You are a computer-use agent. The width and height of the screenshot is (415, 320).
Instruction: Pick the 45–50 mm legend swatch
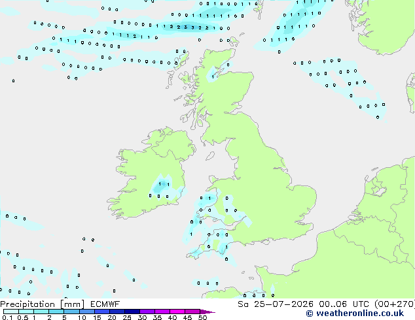(192, 312)
